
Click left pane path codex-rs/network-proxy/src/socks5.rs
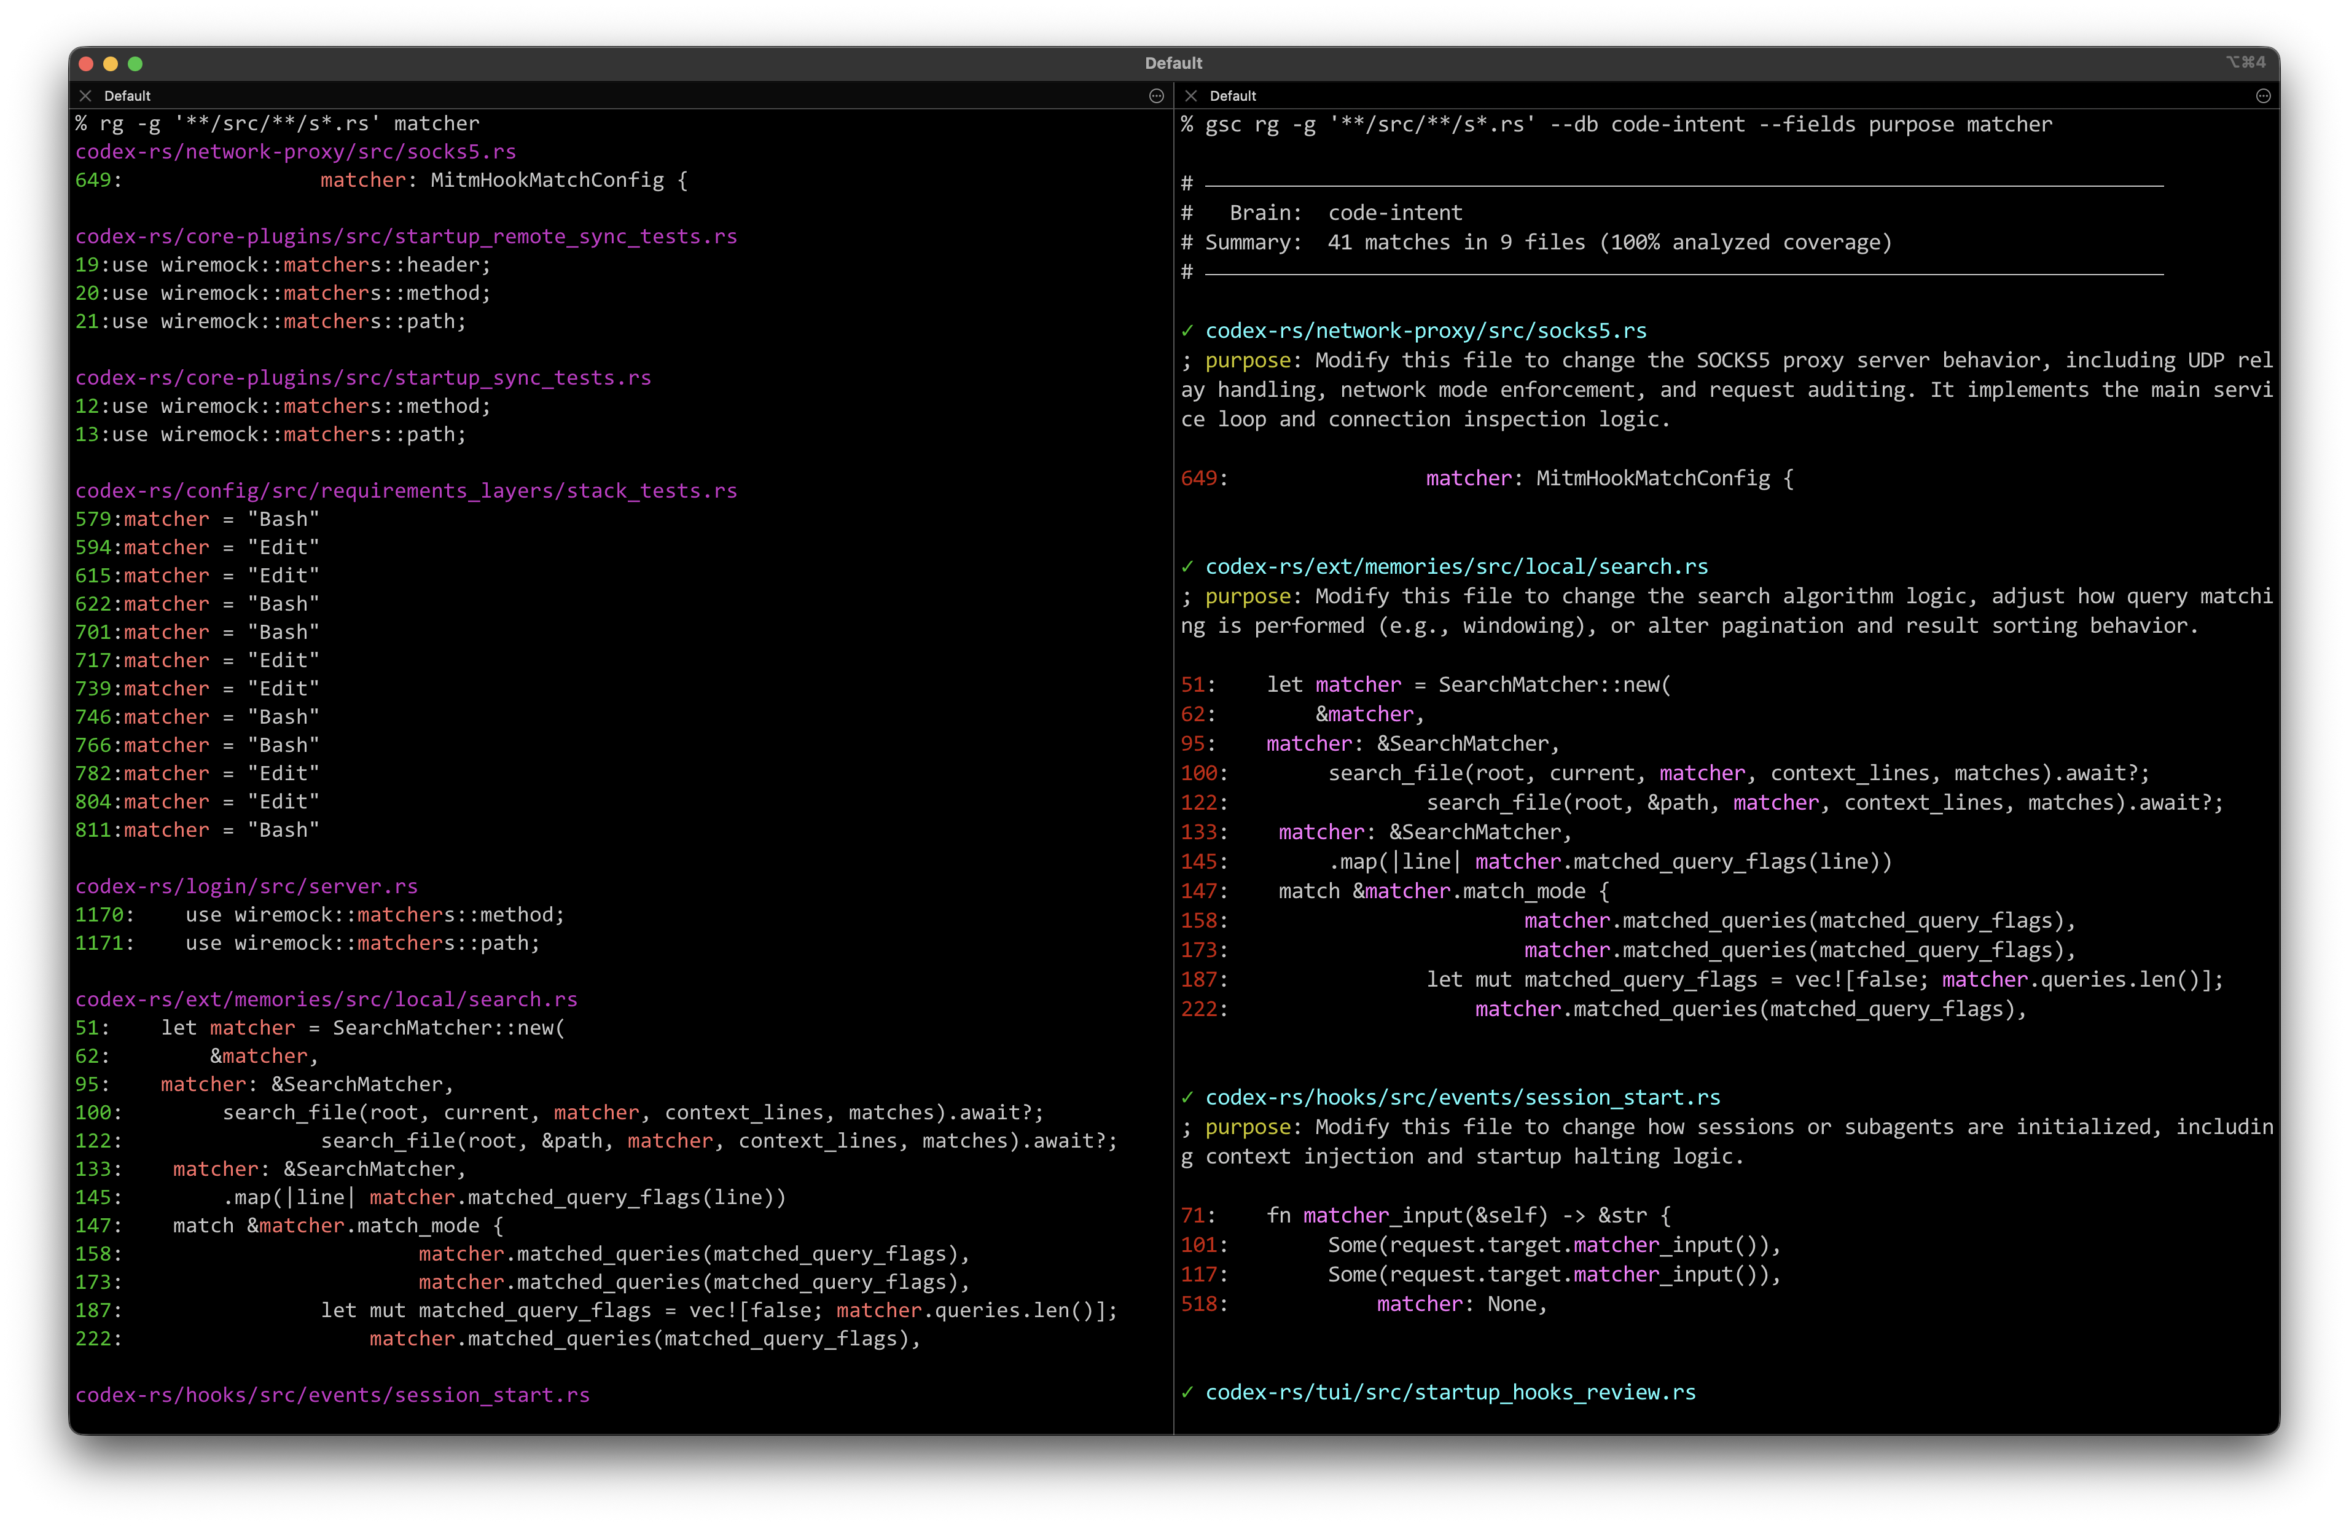point(296,151)
